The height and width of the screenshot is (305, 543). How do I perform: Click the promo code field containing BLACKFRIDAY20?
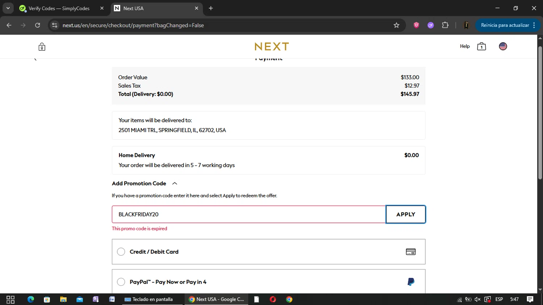(249, 215)
